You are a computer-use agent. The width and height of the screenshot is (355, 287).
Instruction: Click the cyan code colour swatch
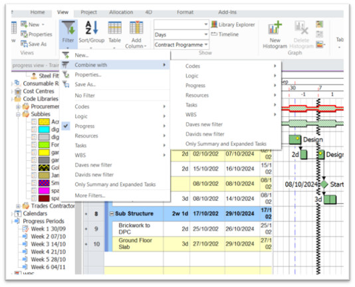click(x=44, y=130)
